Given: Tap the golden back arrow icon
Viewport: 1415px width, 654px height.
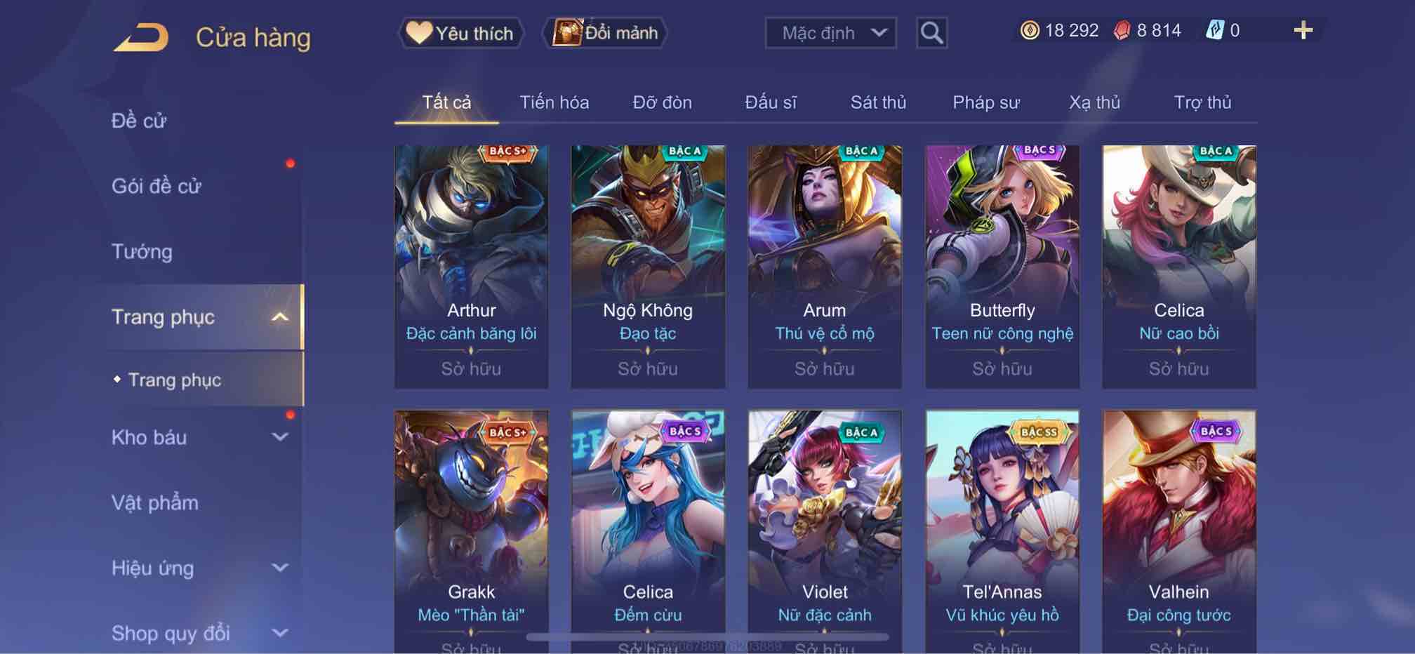Looking at the screenshot, I should coord(141,38).
